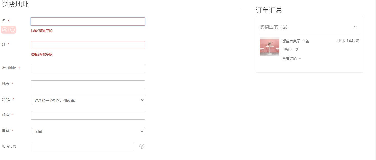Viewport: 376px width, 160px height.
Task: Click the 邮编 postal code field
Action: 88,116
